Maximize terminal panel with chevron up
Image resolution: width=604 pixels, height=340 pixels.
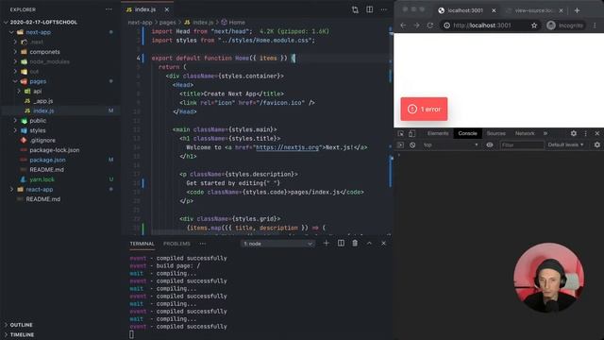[369, 244]
